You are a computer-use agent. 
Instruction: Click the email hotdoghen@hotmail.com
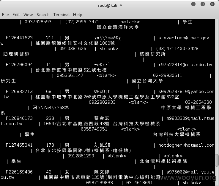(186, 145)
